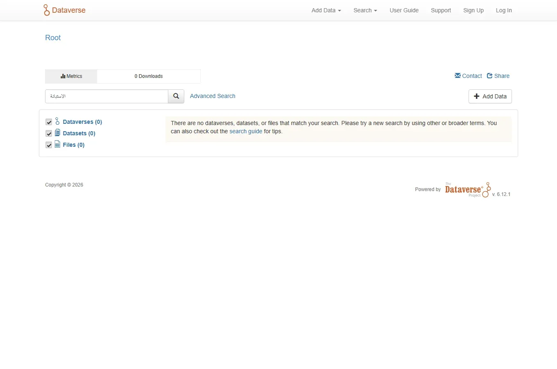Open the Advanced Search link
Screen dimensions: 557x369
coord(213,96)
